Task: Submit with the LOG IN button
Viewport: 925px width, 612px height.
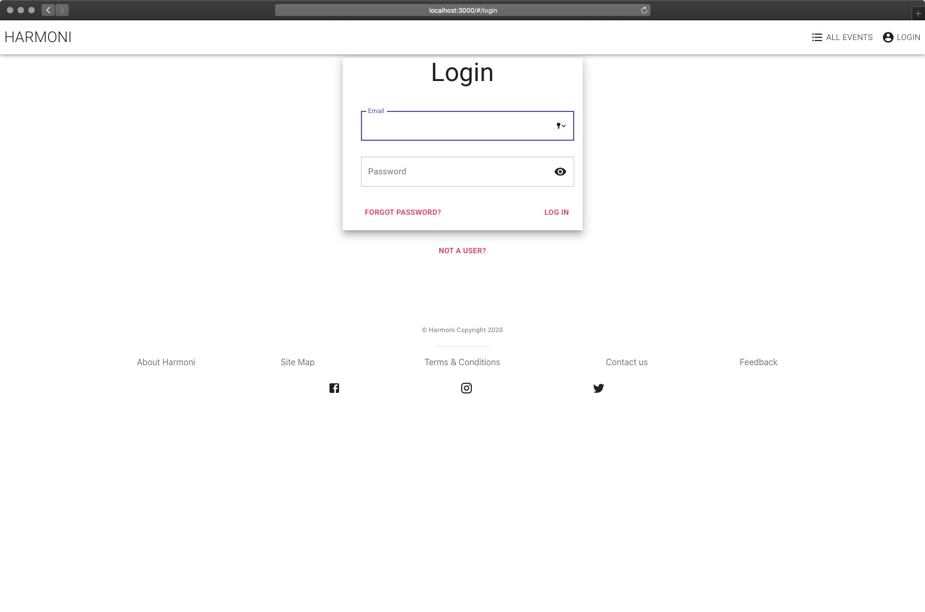Action: pyautogui.click(x=557, y=212)
